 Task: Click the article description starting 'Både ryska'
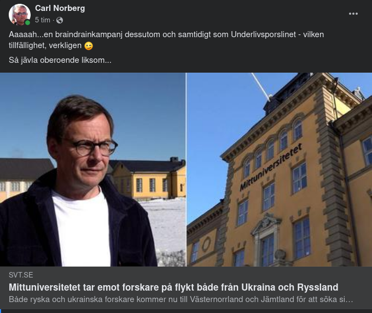[181, 299]
